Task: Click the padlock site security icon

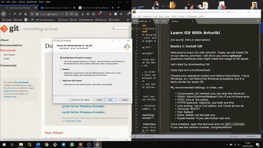Action: pos(37,14)
